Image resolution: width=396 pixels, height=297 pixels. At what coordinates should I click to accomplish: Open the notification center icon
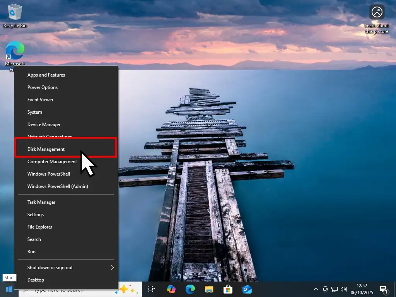384,289
